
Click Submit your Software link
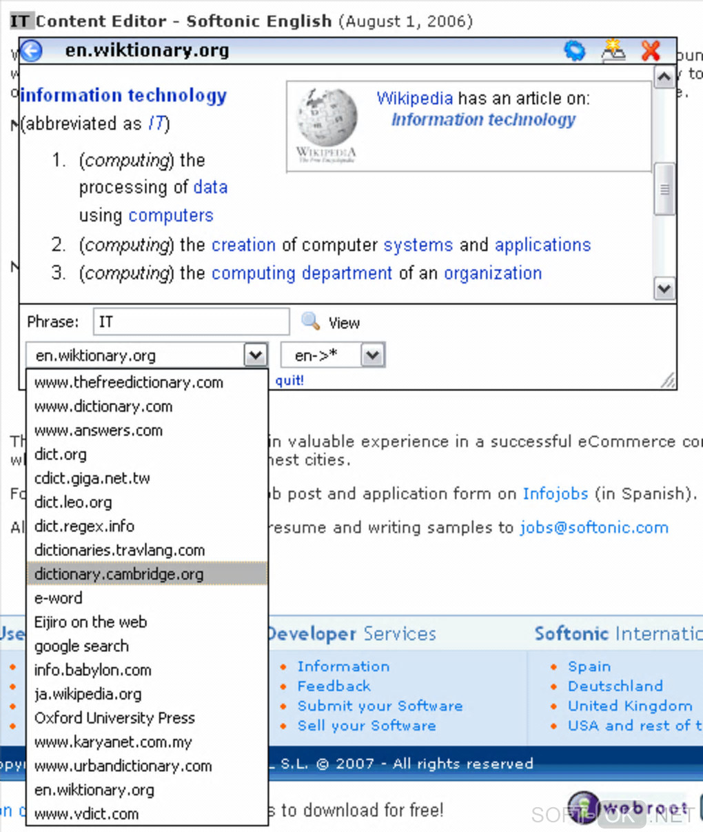coord(380,706)
